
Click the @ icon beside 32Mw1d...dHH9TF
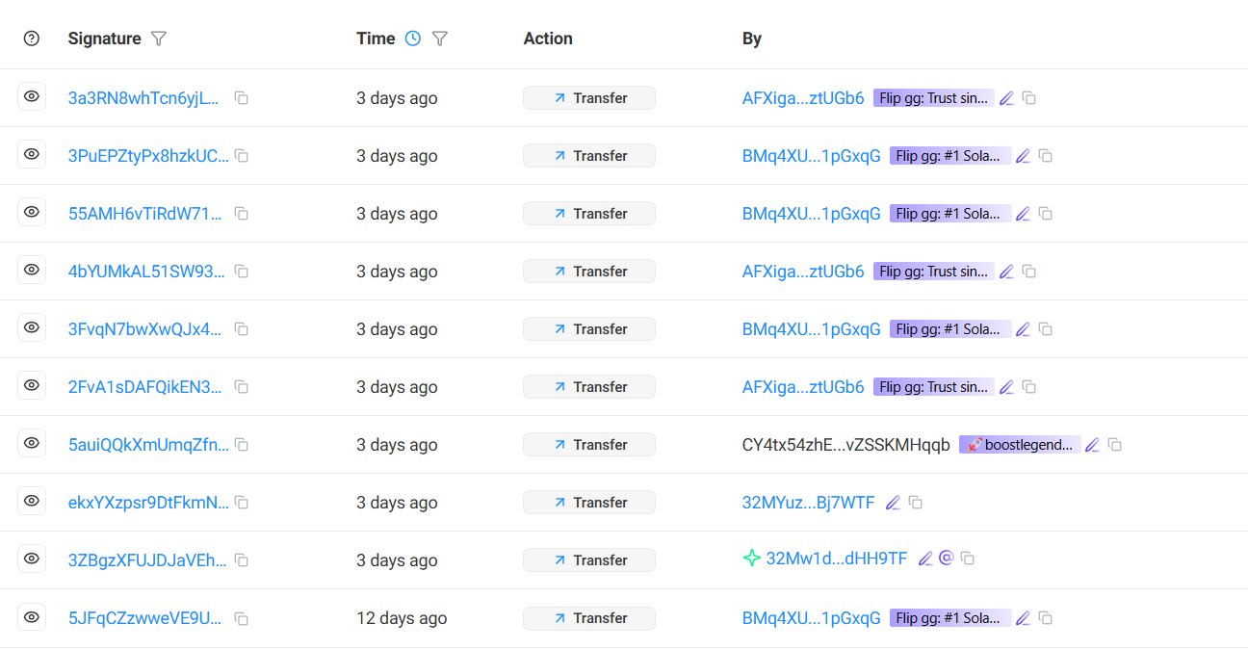pyautogui.click(x=946, y=559)
